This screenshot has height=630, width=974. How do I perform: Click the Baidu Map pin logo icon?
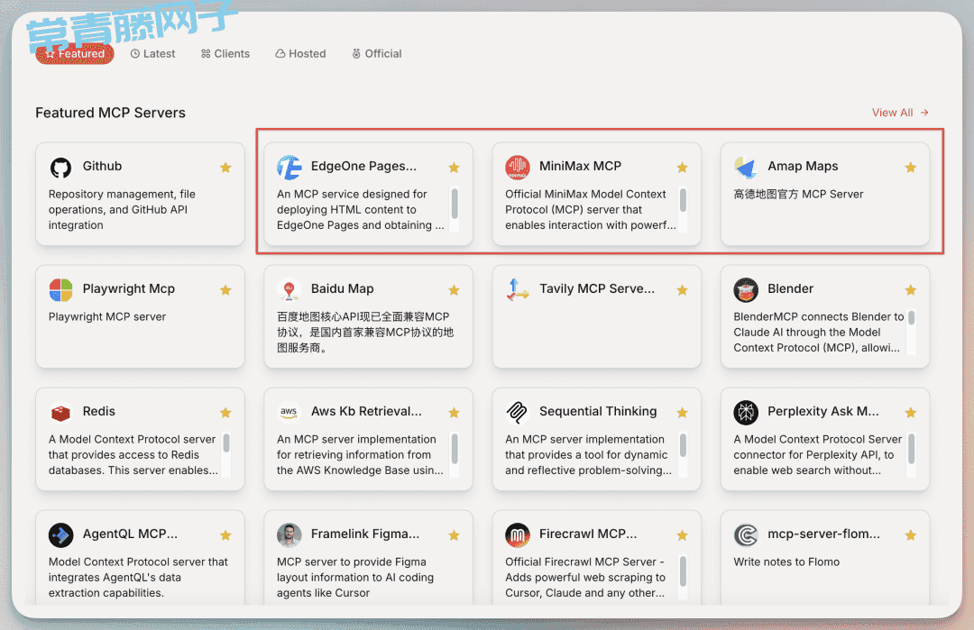(x=289, y=290)
